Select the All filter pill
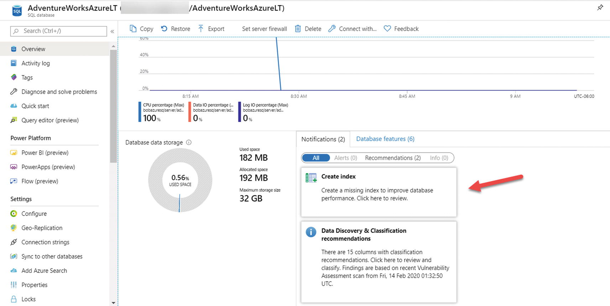The image size is (610, 306). click(x=316, y=158)
